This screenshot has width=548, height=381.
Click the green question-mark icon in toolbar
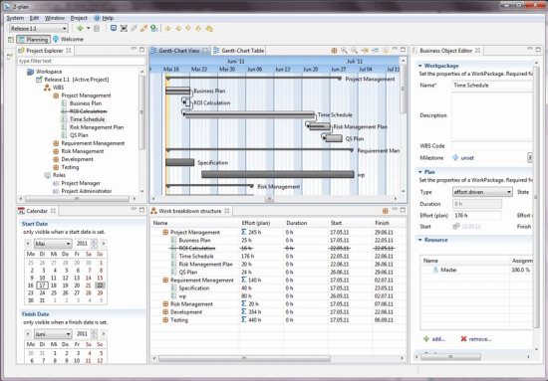point(154,28)
